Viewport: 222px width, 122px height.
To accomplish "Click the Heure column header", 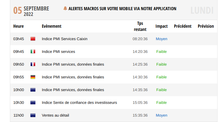I will (19, 26).
